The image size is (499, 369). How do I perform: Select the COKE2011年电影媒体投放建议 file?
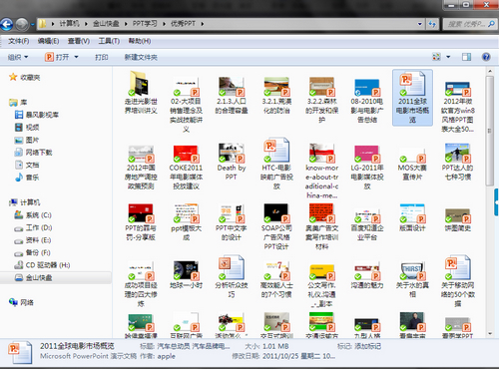point(187,168)
